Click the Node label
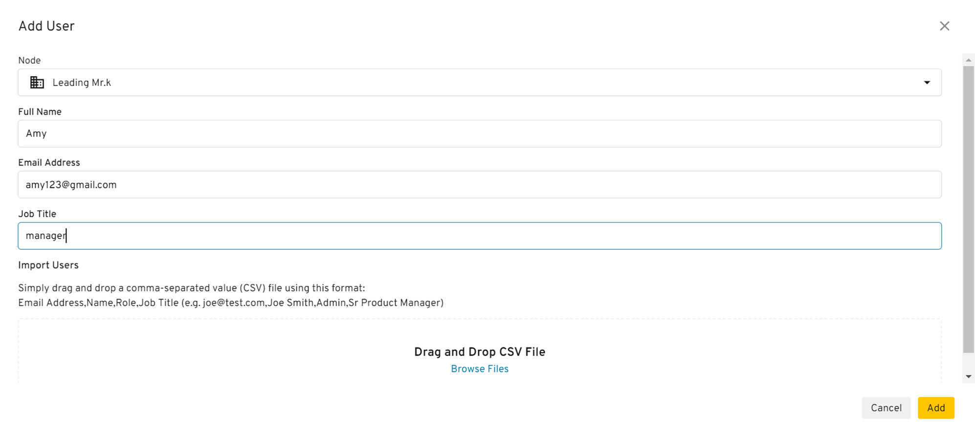 pyautogui.click(x=29, y=61)
